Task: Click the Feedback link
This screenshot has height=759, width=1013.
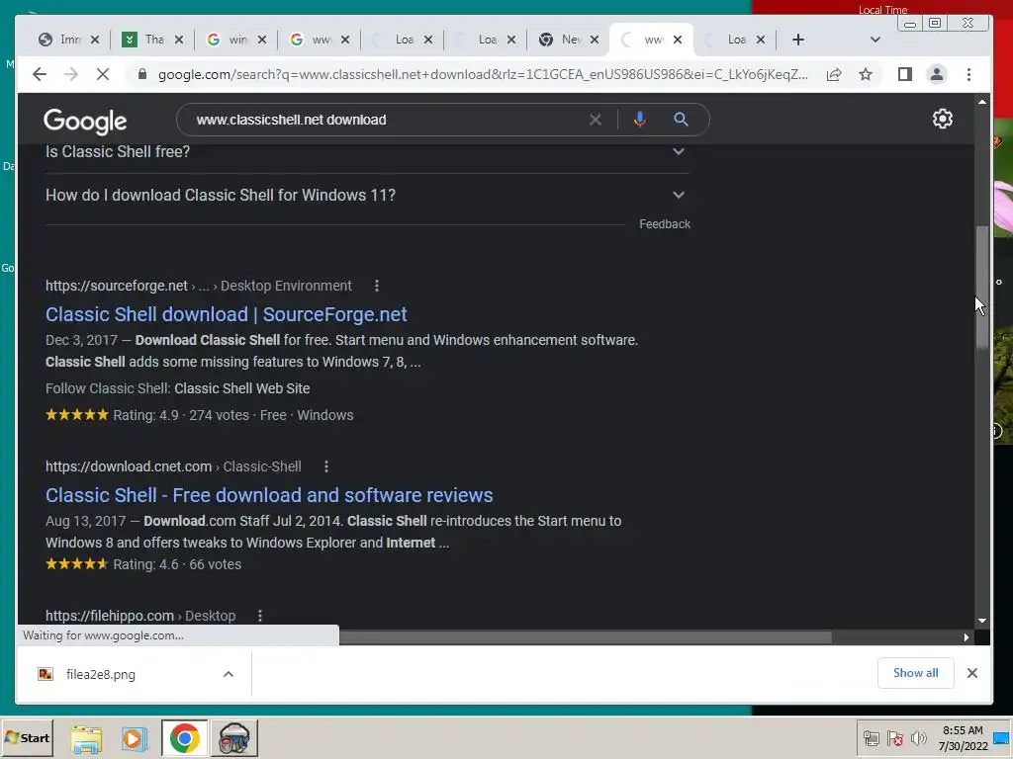Action: coord(665,224)
